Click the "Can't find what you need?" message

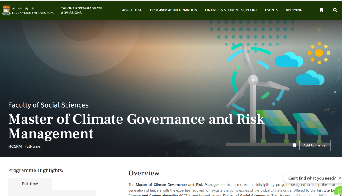pos(312,178)
